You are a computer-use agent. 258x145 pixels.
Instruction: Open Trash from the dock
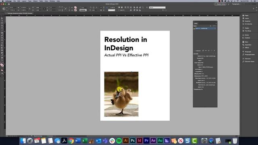point(235,141)
